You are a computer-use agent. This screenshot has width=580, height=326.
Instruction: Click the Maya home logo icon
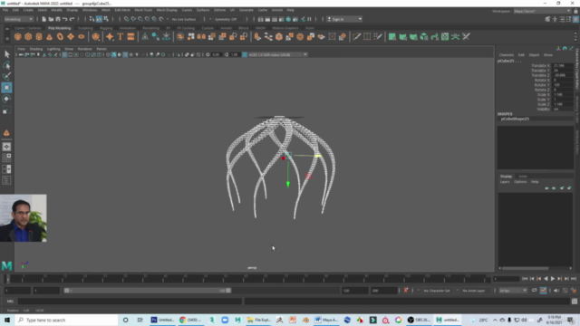(6, 265)
